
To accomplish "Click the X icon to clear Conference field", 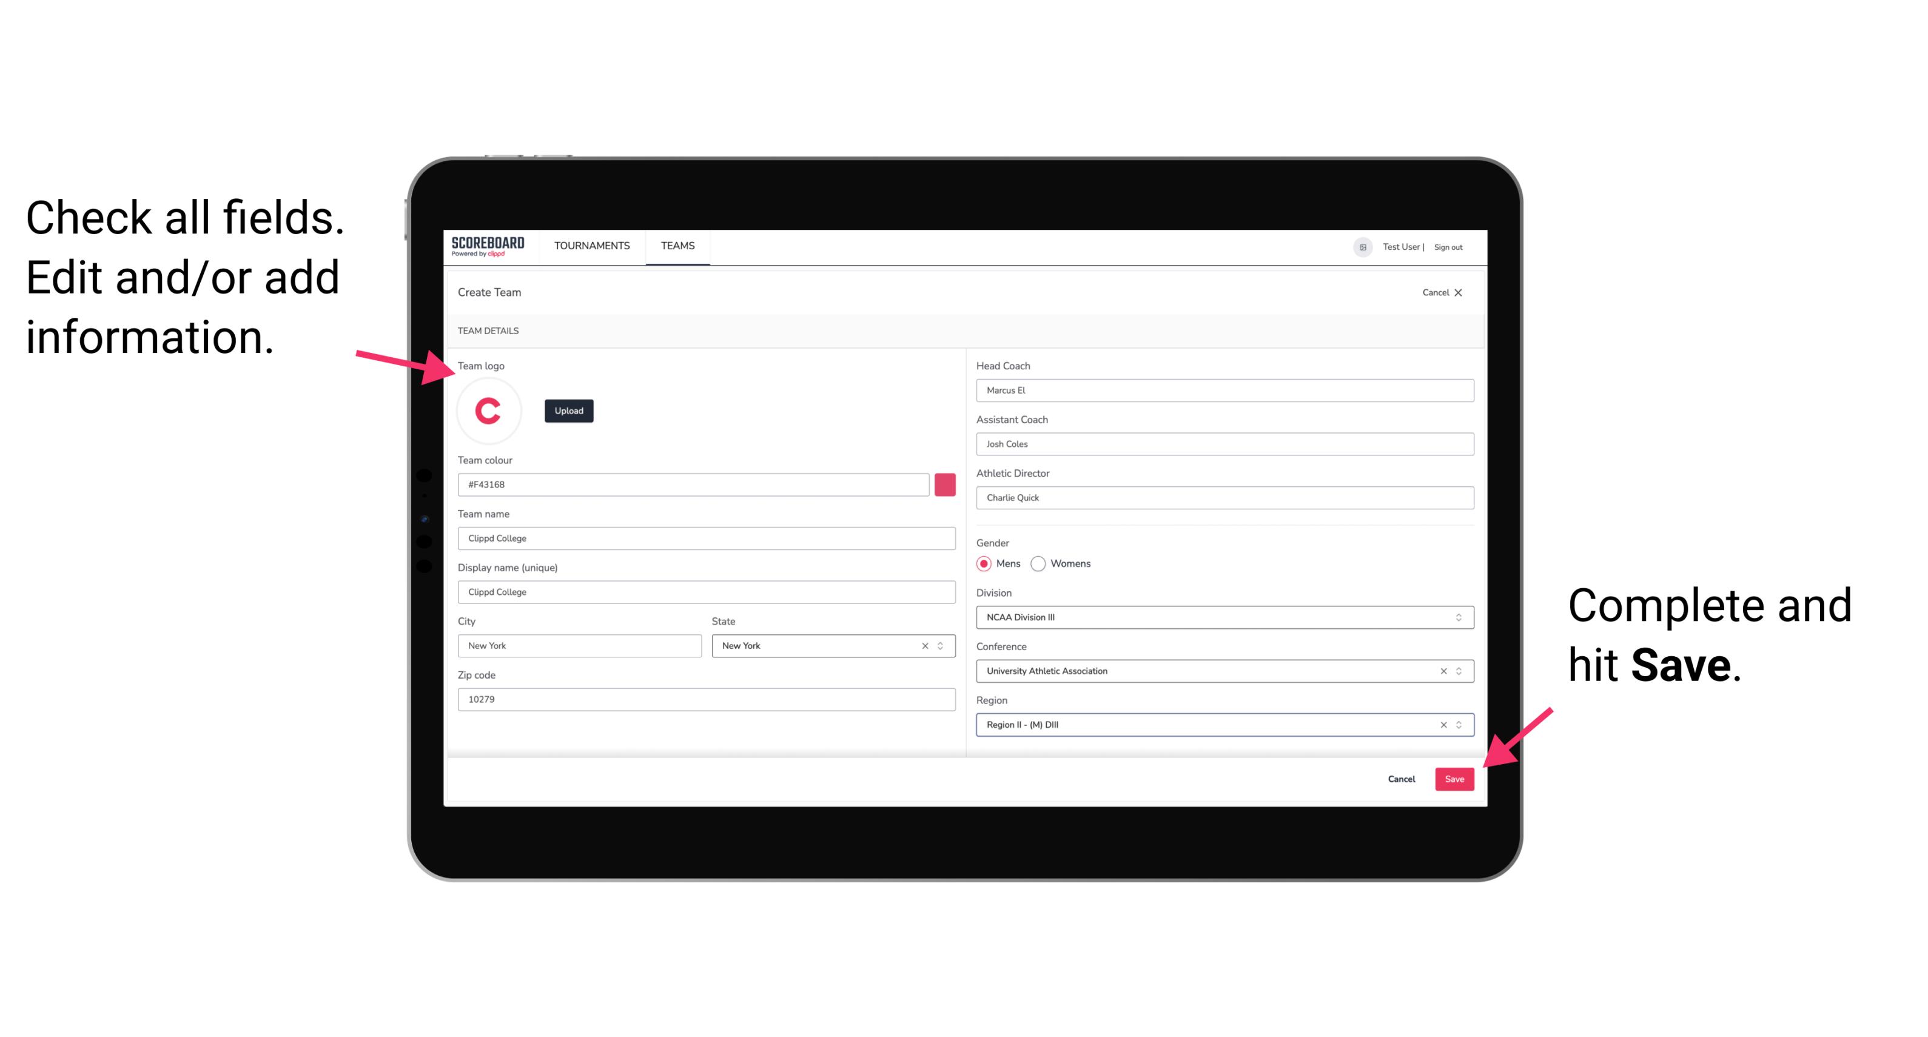I will [x=1442, y=671].
